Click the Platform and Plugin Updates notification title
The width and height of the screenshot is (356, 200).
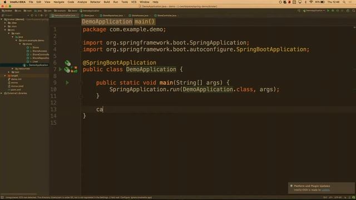[x=312, y=186]
